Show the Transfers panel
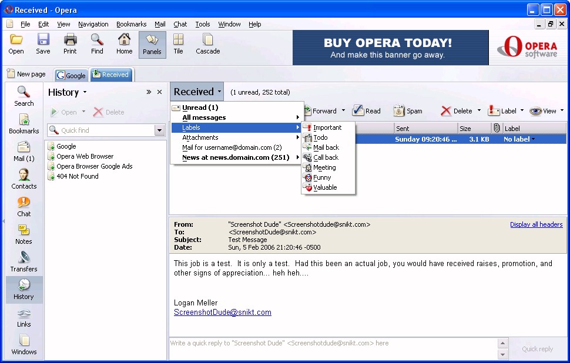This screenshot has height=363, width=570. coord(24,262)
